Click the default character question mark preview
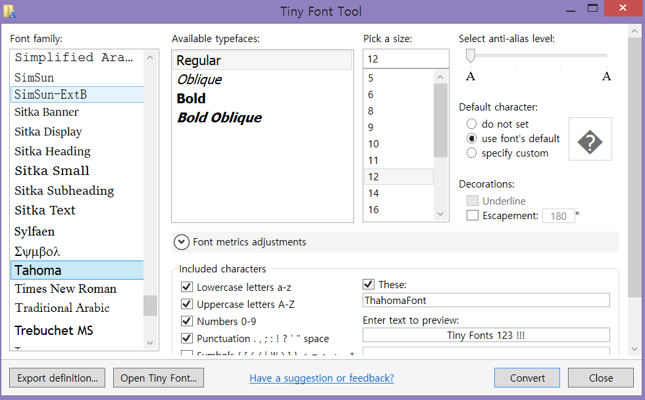The height and width of the screenshot is (400, 645). point(590,139)
